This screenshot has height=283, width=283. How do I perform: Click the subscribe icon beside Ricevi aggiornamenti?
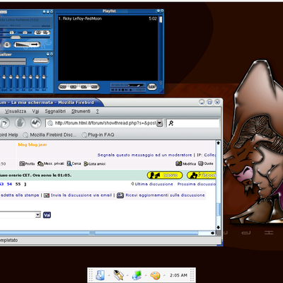click(x=120, y=195)
